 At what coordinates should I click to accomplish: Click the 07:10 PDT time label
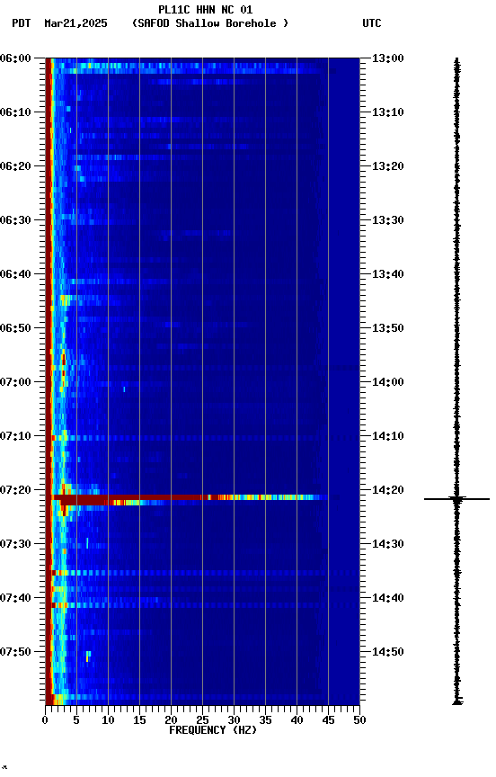pos(15,436)
